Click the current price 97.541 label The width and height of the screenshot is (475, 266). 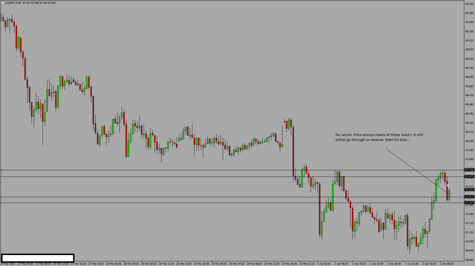click(470, 190)
